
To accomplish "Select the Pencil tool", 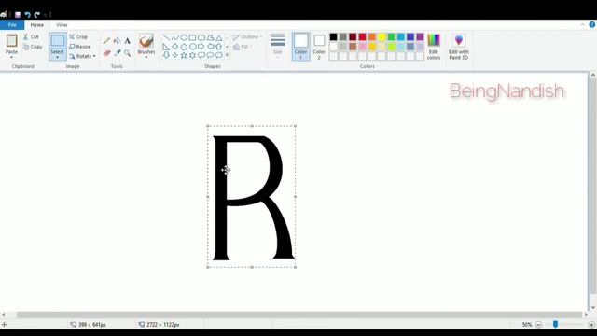I will tap(107, 41).
